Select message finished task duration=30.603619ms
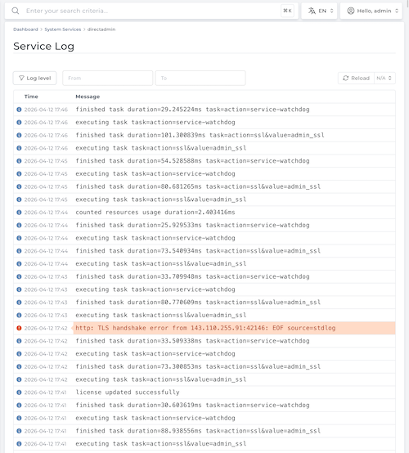409x453 pixels. [x=192, y=405]
